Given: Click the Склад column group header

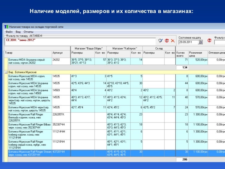Looking at the screenshot, I should [159, 48].
